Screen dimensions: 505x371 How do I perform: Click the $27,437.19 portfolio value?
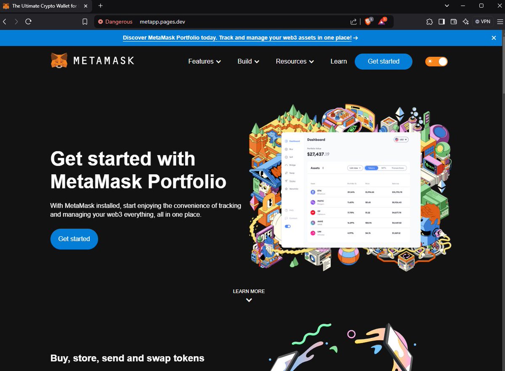318,154
